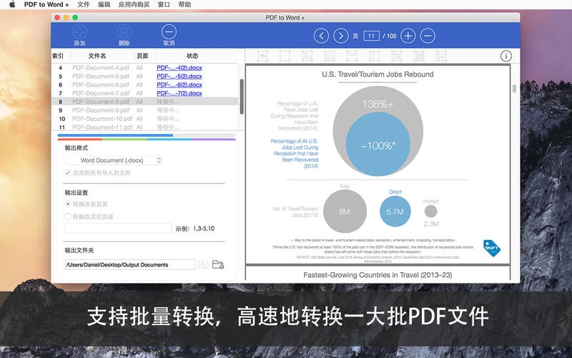Click the output folder path field

130,264
